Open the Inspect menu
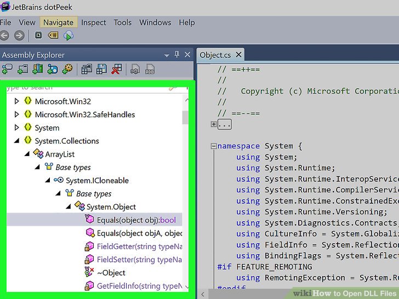 tap(93, 22)
